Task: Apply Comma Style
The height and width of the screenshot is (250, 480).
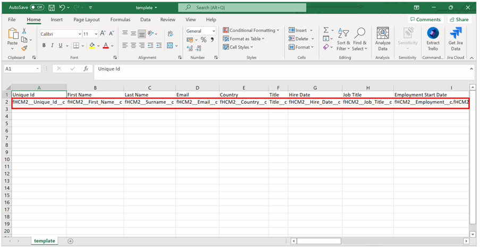Action: (x=212, y=39)
